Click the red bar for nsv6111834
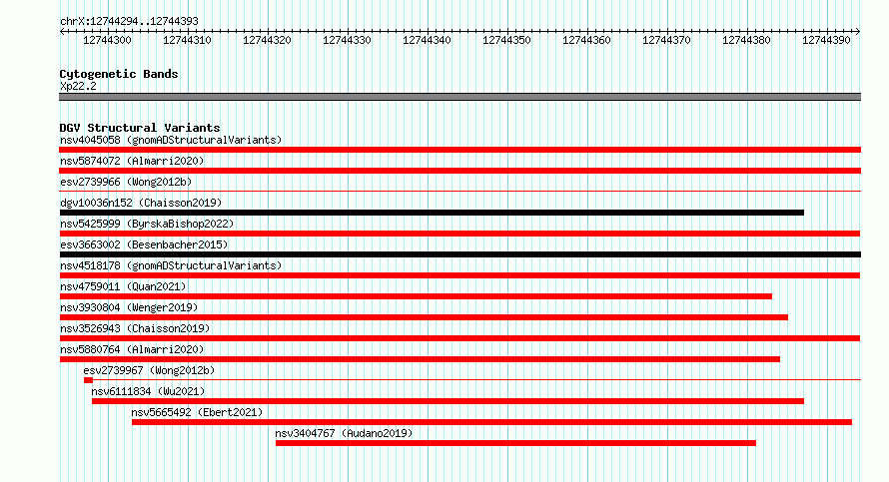 pyautogui.click(x=447, y=401)
